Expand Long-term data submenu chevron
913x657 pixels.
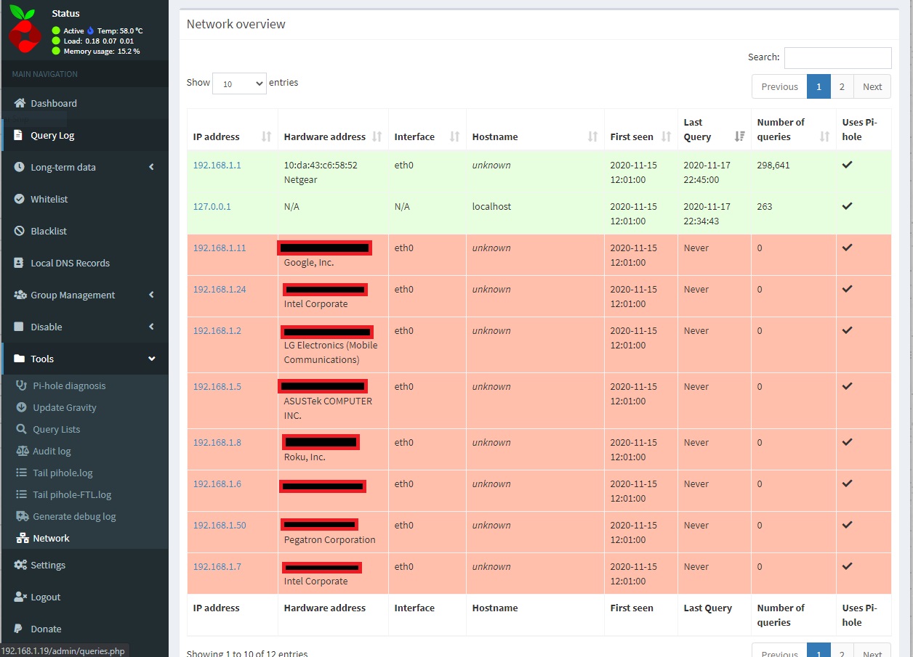point(151,167)
